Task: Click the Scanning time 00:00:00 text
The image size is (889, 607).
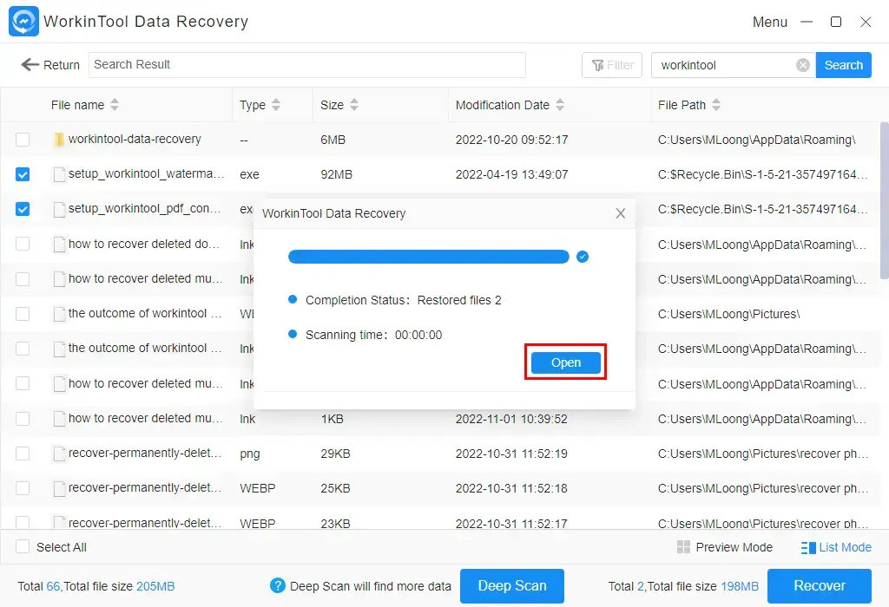Action: 373,335
